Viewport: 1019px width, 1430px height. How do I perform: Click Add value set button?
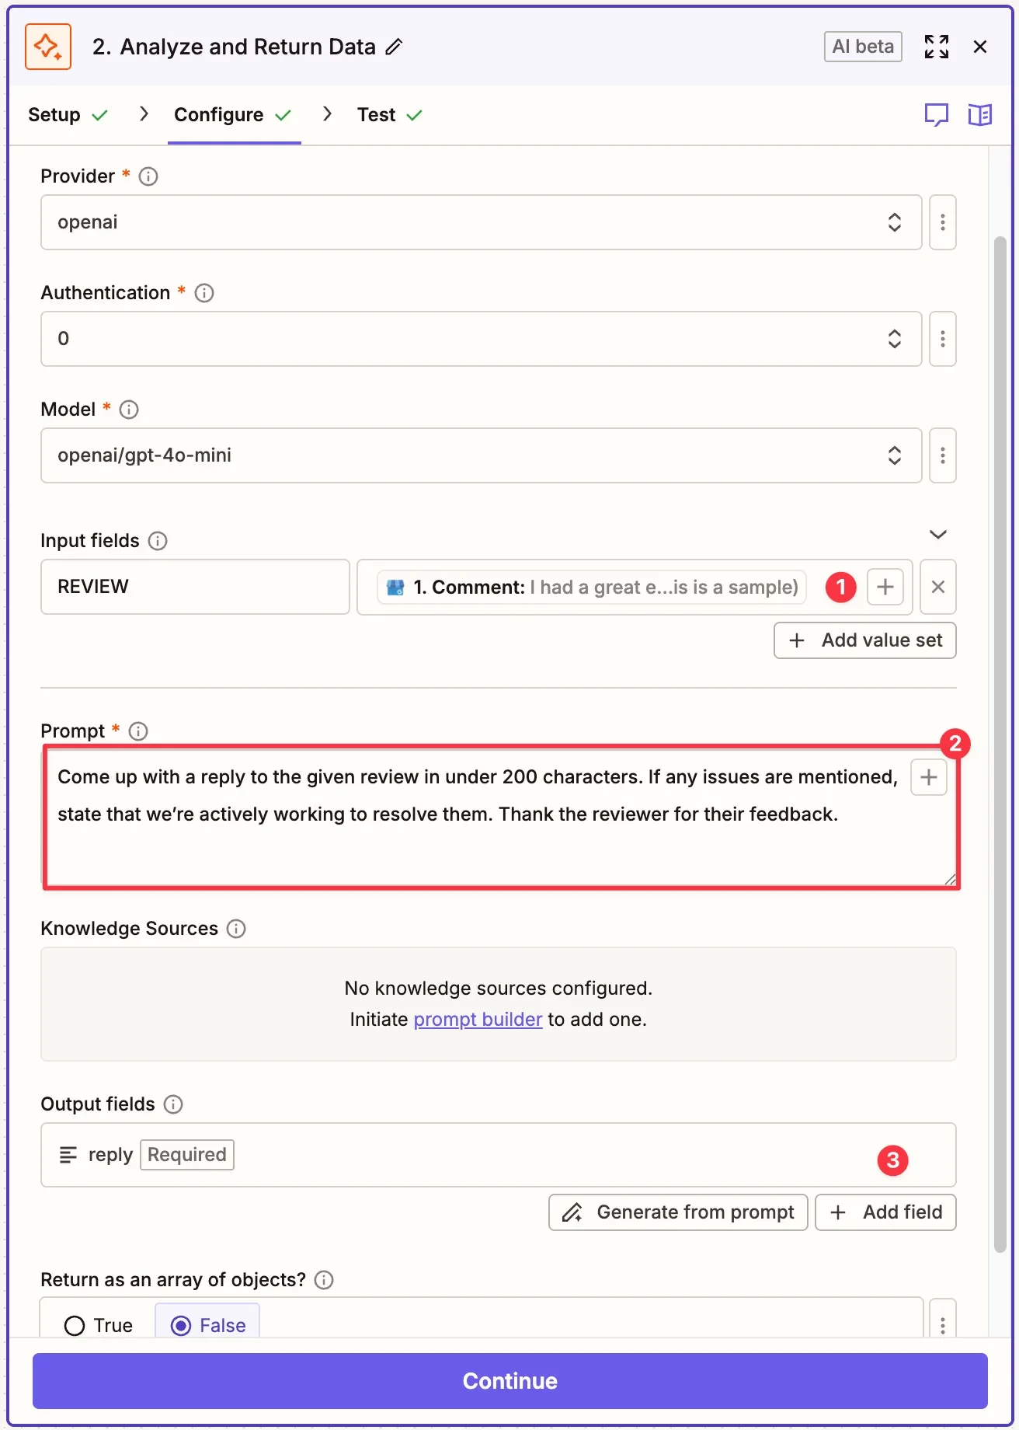click(x=865, y=640)
